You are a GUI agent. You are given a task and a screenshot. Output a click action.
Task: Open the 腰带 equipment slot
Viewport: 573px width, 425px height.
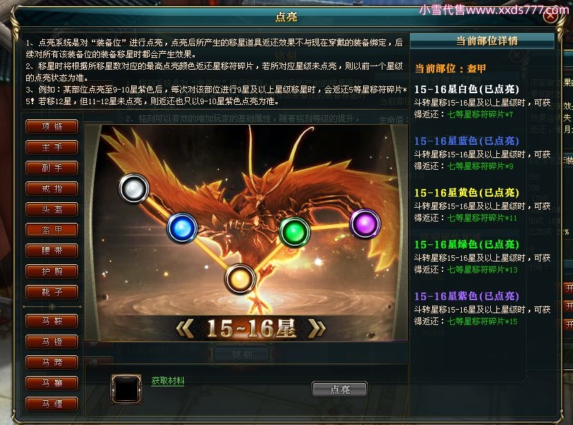52,251
